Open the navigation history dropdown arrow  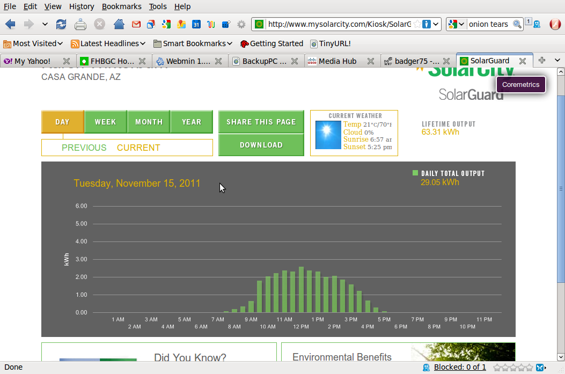(x=45, y=24)
